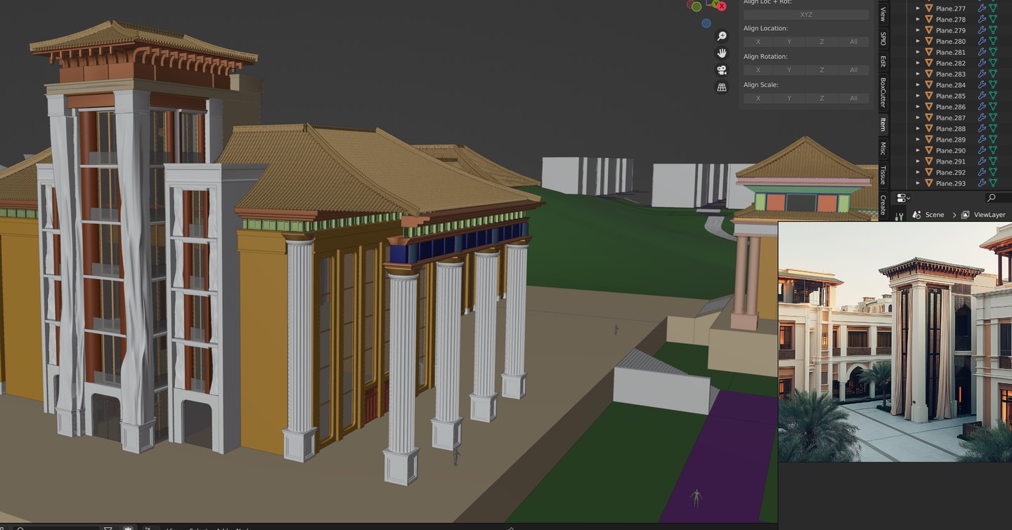This screenshot has height=530, width=1012.
Task: Open the BoxCutter sidebar tab
Action: pyautogui.click(x=883, y=93)
